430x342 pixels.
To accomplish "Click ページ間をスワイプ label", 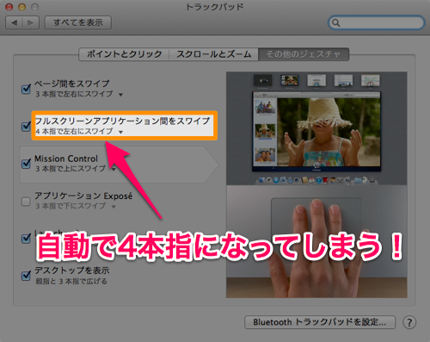I will point(72,84).
